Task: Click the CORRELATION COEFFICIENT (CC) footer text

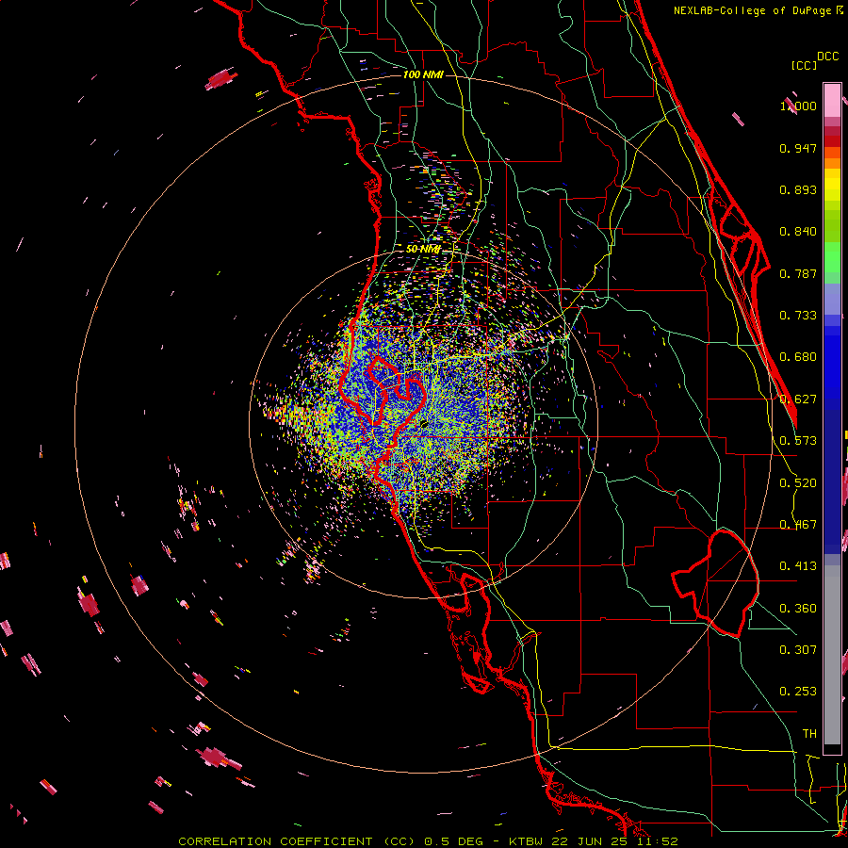Action: (x=297, y=841)
